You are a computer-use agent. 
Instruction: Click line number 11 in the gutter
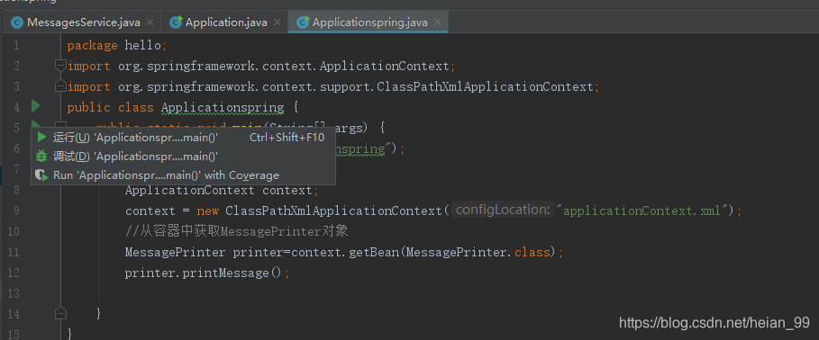[14, 253]
